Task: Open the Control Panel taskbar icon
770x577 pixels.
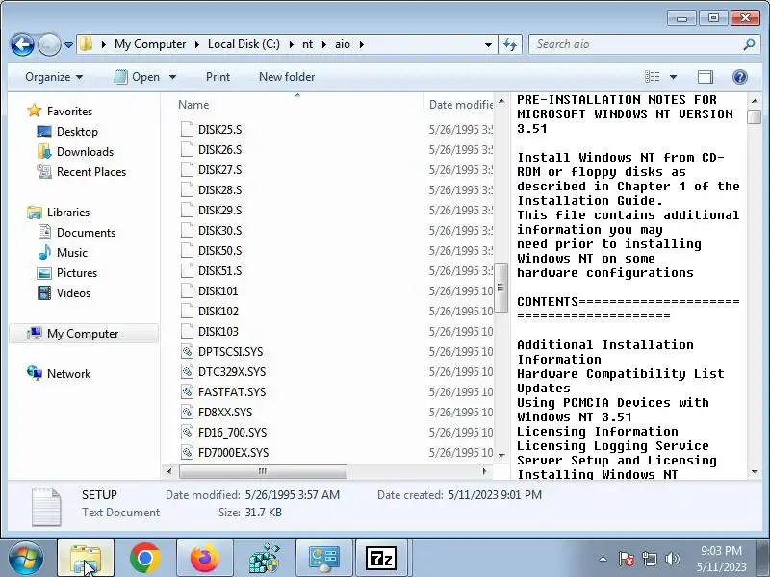Action: (323, 559)
